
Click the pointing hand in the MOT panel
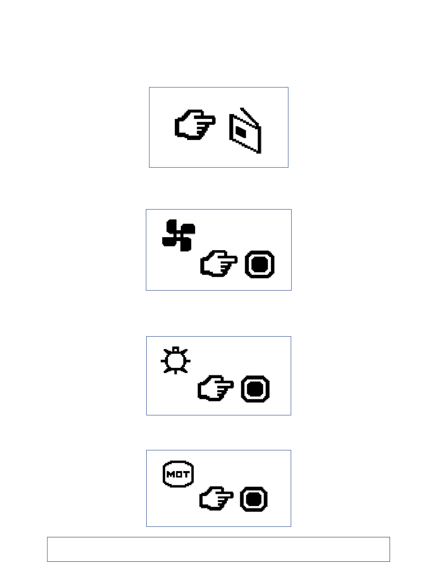click(217, 500)
